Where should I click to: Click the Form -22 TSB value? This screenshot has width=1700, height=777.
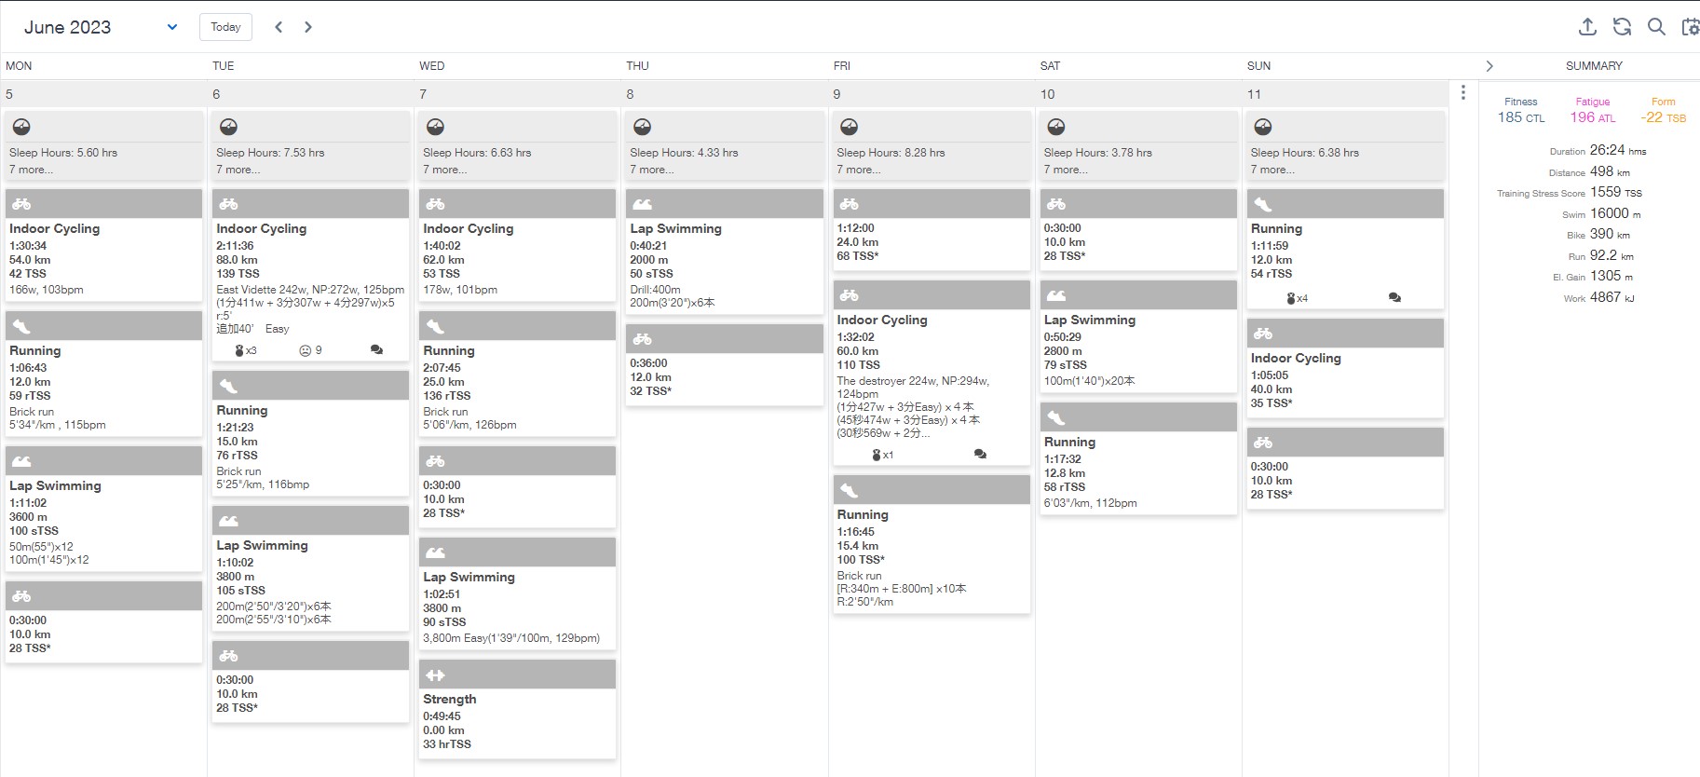coord(1664,117)
